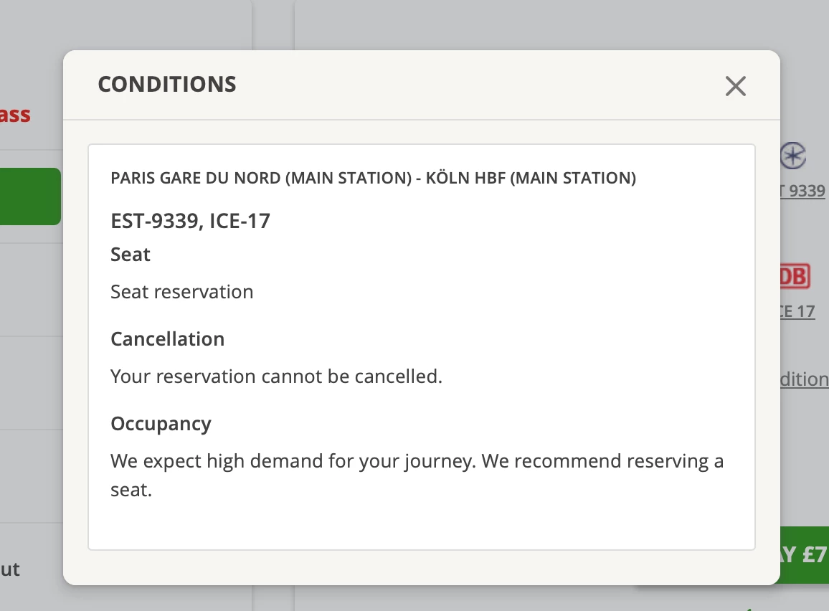This screenshot has width=829, height=611.
Task: Click the EST-9339, ICE-17 train heading
Action: (x=190, y=221)
